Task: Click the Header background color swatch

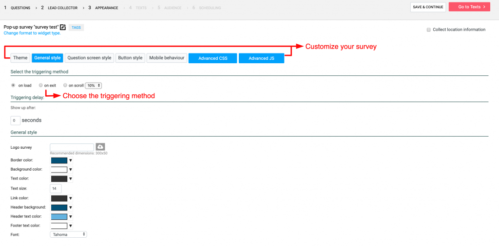Action: tap(59, 207)
